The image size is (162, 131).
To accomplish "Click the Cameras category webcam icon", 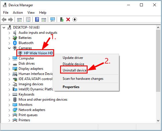I will click(x=15, y=48).
